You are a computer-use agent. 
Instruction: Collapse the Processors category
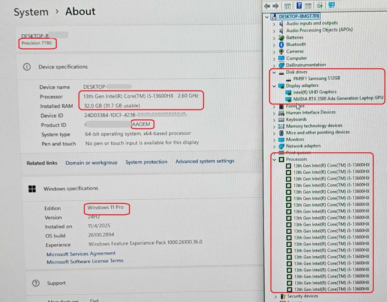pos(274,160)
